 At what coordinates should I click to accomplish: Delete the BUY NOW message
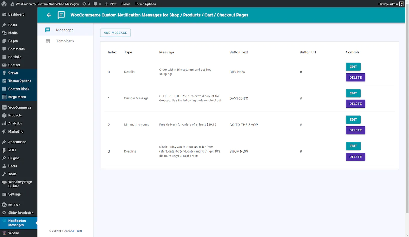tap(356, 78)
